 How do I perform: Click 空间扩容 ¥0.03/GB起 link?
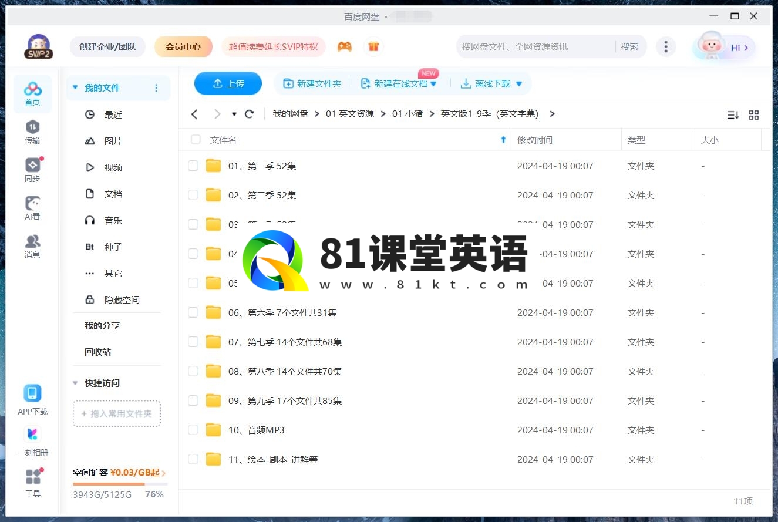pyautogui.click(x=119, y=473)
